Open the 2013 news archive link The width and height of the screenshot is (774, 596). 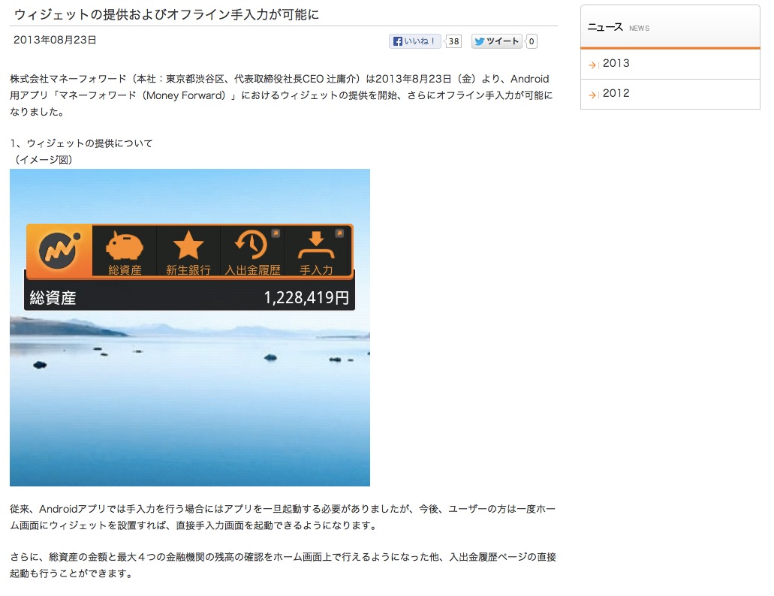616,64
